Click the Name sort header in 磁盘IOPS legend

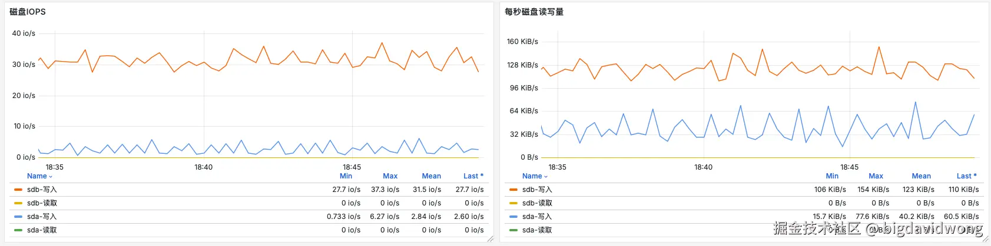coord(37,176)
